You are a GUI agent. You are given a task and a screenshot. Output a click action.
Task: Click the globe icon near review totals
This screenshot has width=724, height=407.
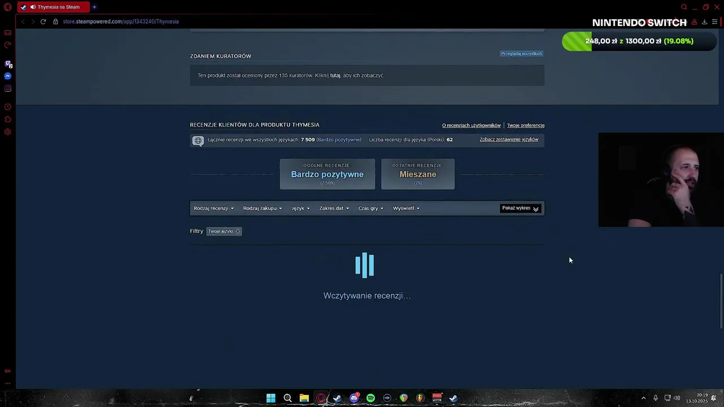click(x=198, y=140)
